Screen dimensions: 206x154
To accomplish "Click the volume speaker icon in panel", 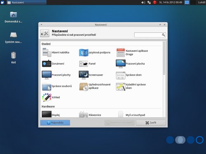I will [143, 2].
